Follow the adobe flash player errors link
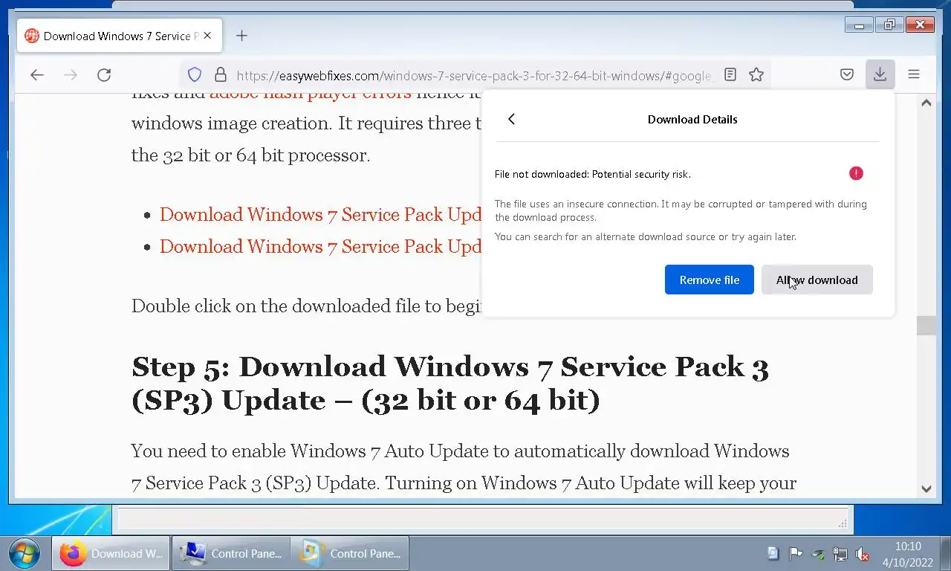 tap(310, 94)
